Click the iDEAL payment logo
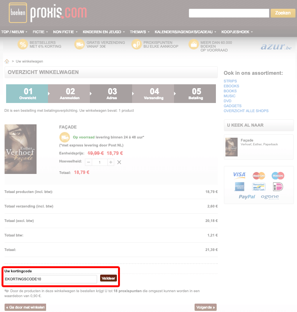This screenshot has width=297, height=312. (278, 187)
